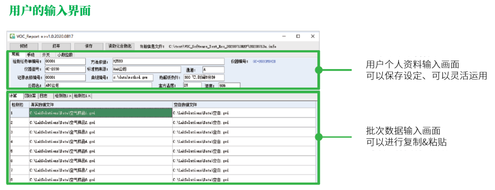The width and height of the screenshot is (495, 190).
Task: Click the VOC_Report app icon in the title bar
Action: tap(11, 36)
